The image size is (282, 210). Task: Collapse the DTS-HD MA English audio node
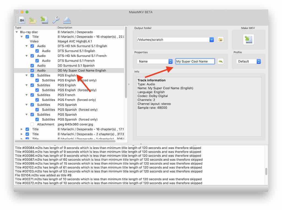[26, 46]
